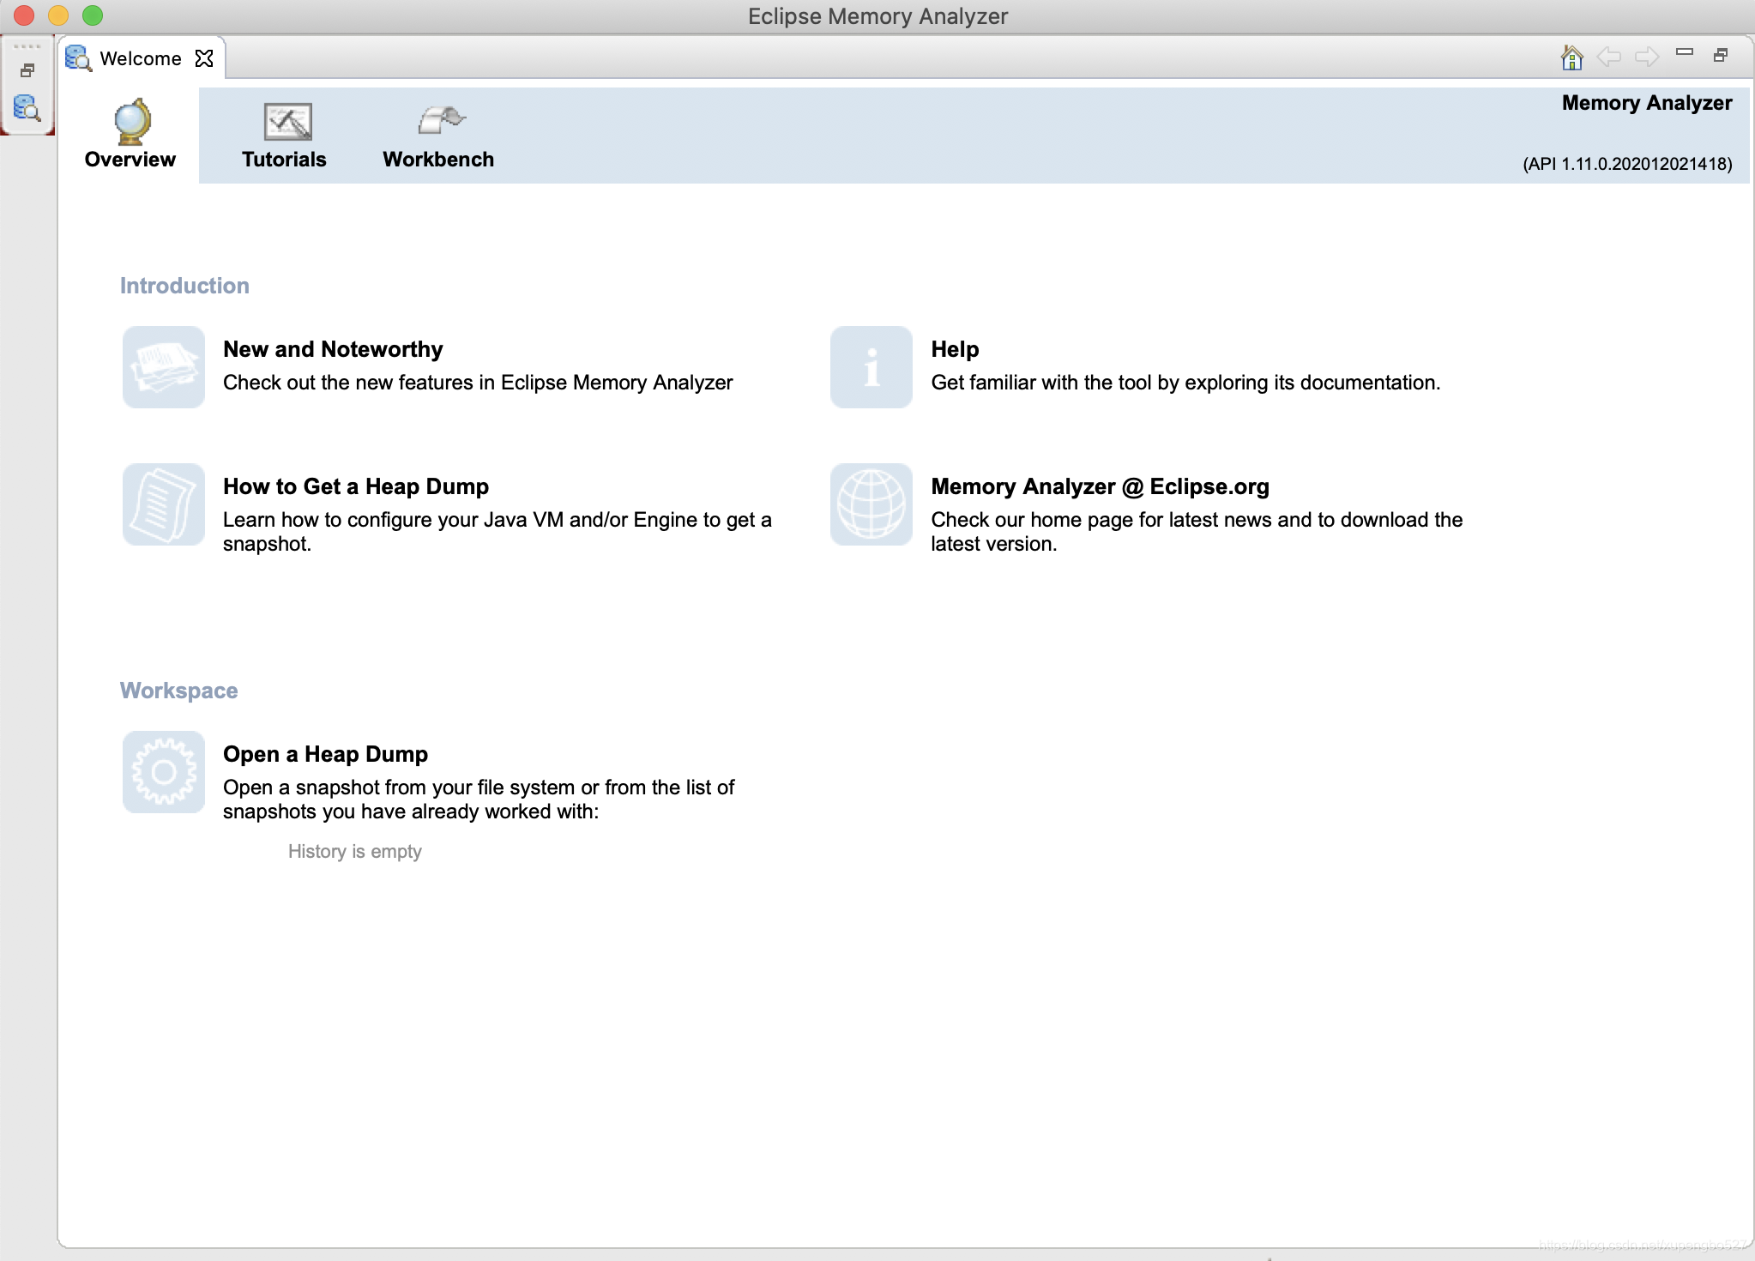Click the Navigate back arrow
This screenshot has height=1261, width=1755.
[1608, 57]
